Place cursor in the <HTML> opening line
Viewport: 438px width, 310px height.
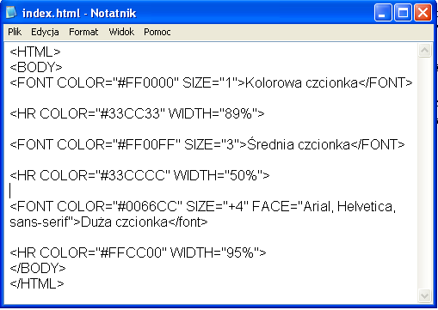[35, 52]
